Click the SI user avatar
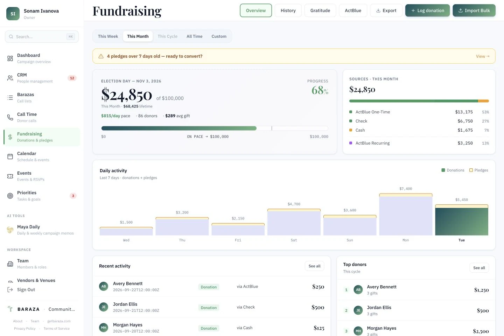Screen dimensions: 504x336 pos(13,14)
